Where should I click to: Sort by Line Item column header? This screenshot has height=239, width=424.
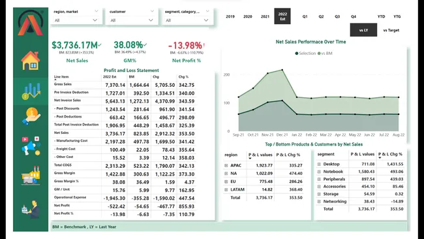pos(61,76)
